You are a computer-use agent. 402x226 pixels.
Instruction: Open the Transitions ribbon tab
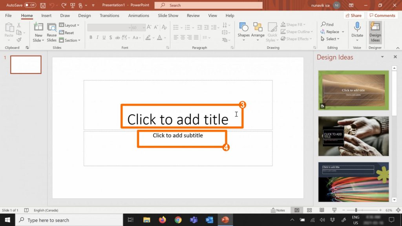tap(109, 16)
